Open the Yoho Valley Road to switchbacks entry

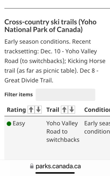pyautogui.click(x=63, y=131)
